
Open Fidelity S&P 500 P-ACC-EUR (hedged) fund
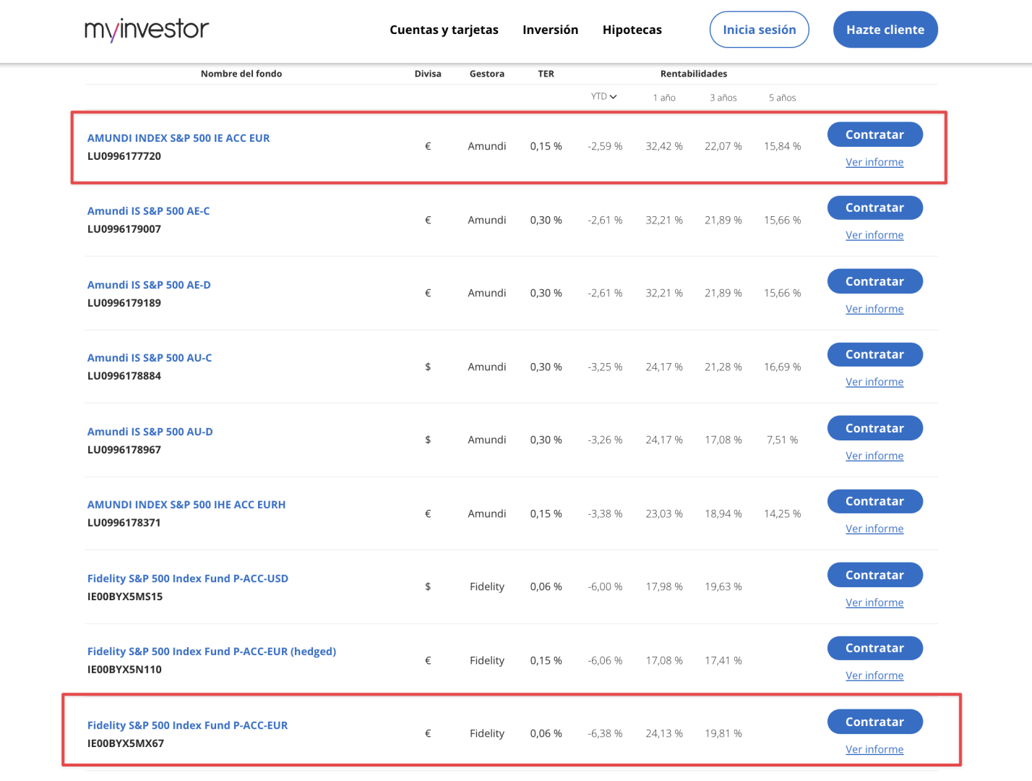(212, 652)
